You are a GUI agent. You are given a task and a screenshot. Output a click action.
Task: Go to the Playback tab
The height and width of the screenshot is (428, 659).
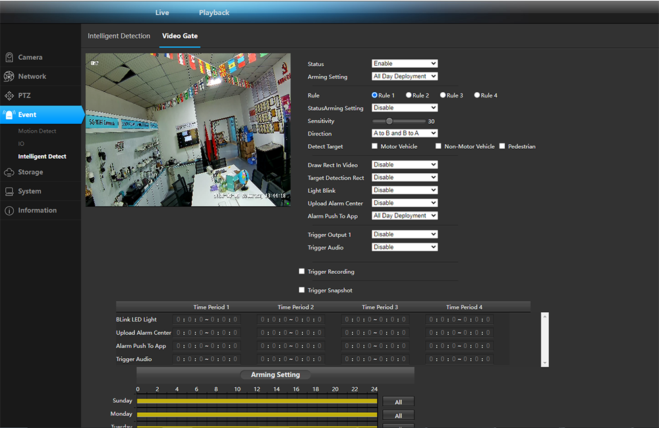coord(214,13)
